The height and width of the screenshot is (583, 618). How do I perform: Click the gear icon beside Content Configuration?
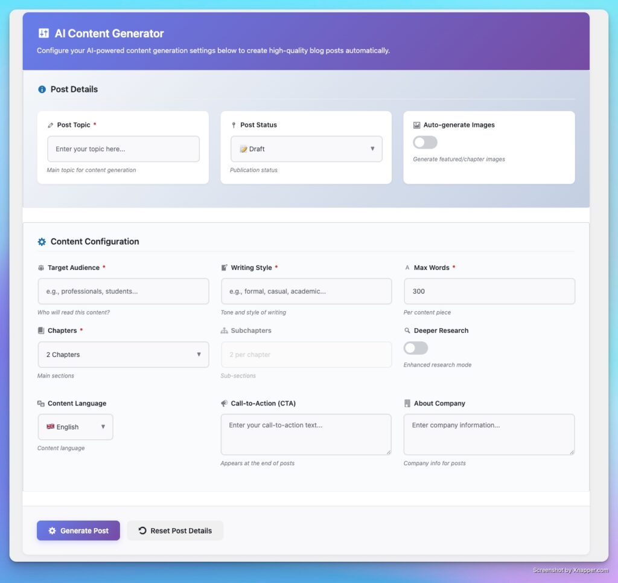coord(42,242)
